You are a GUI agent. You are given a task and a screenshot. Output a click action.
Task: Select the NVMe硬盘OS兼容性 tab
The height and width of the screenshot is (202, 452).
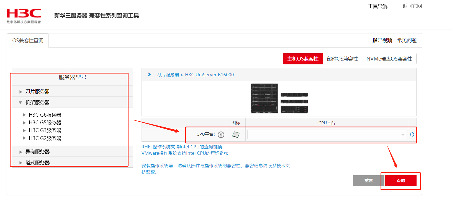[389, 59]
